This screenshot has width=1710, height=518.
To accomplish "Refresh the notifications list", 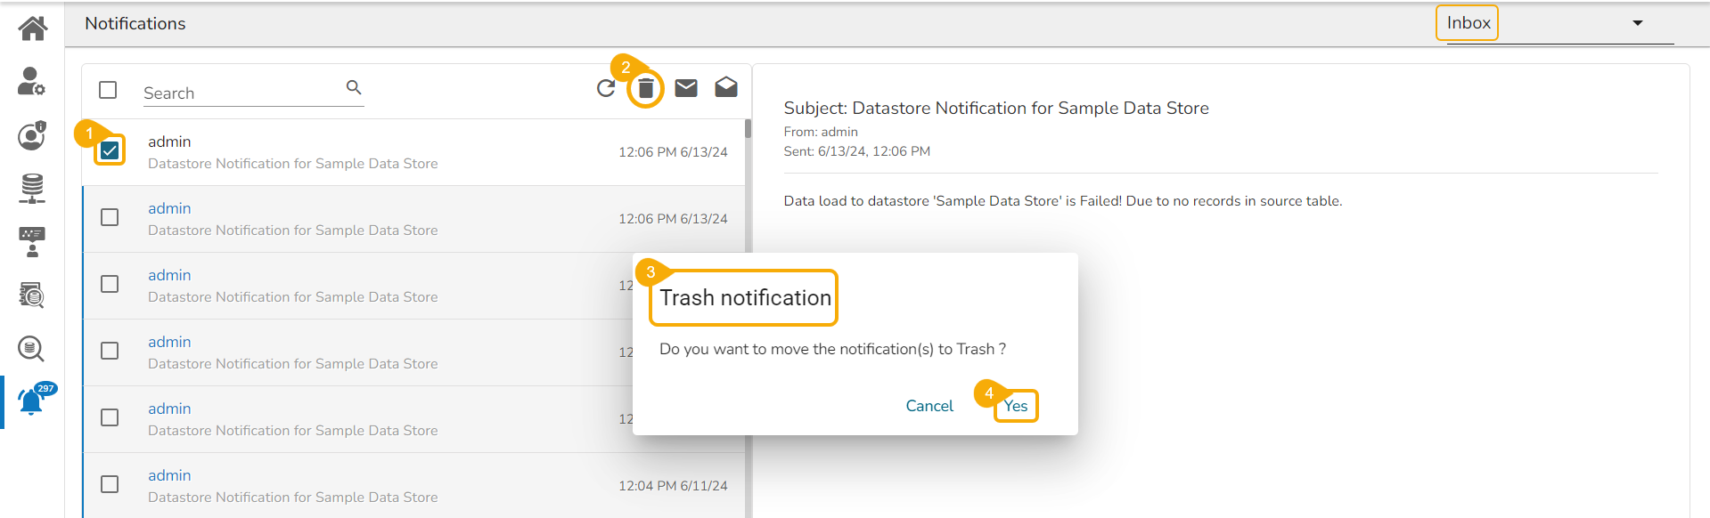I will pos(606,88).
